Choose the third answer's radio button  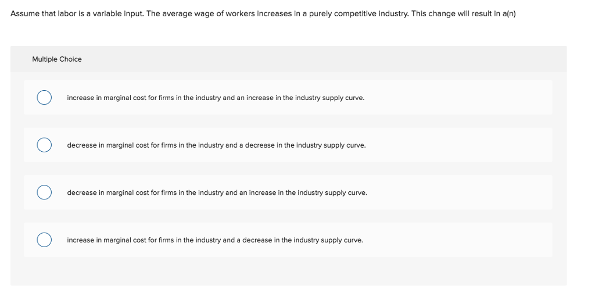pos(44,192)
